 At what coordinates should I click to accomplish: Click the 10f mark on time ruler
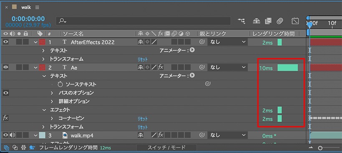[x=332, y=23]
